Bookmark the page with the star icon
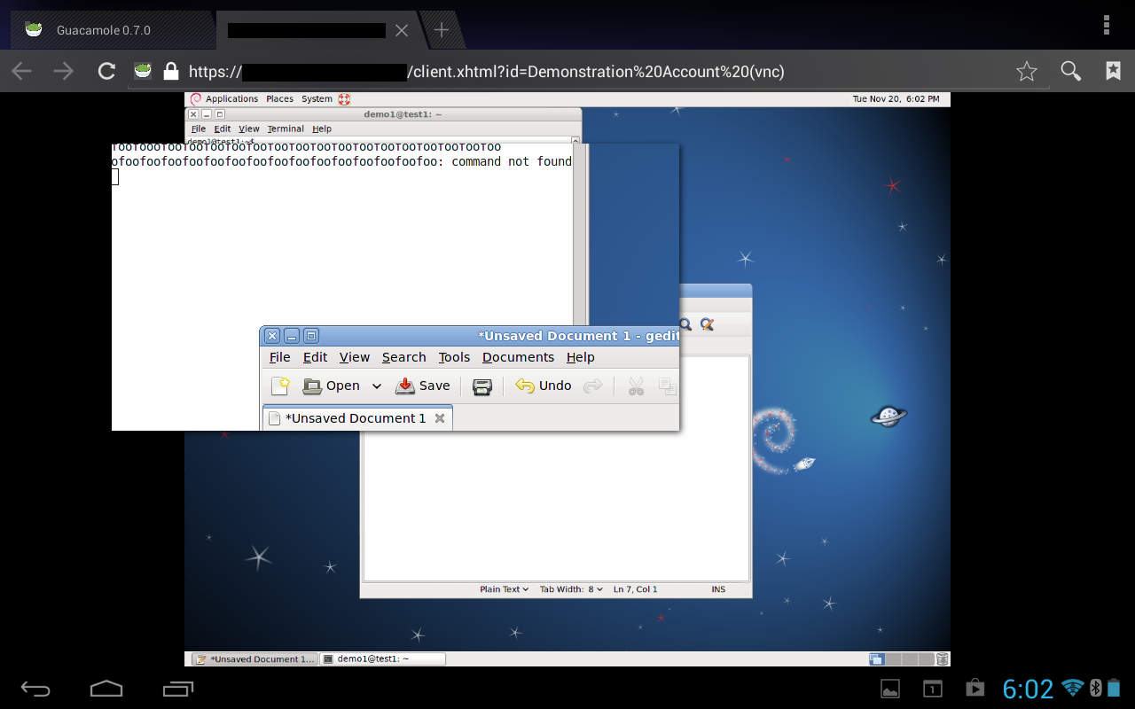Viewport: 1135px width, 709px height. [x=1026, y=72]
